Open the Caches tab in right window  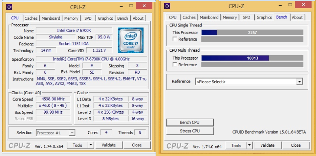189,17
